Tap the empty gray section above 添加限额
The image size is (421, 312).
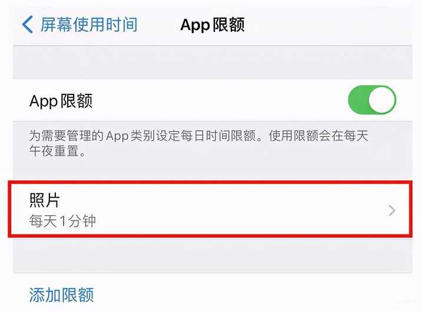(213, 255)
